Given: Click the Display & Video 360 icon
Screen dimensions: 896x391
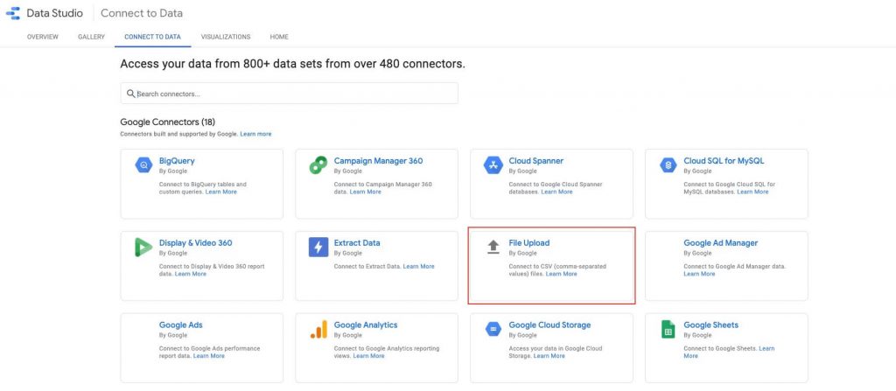Looking at the screenshot, I should pos(143,247).
